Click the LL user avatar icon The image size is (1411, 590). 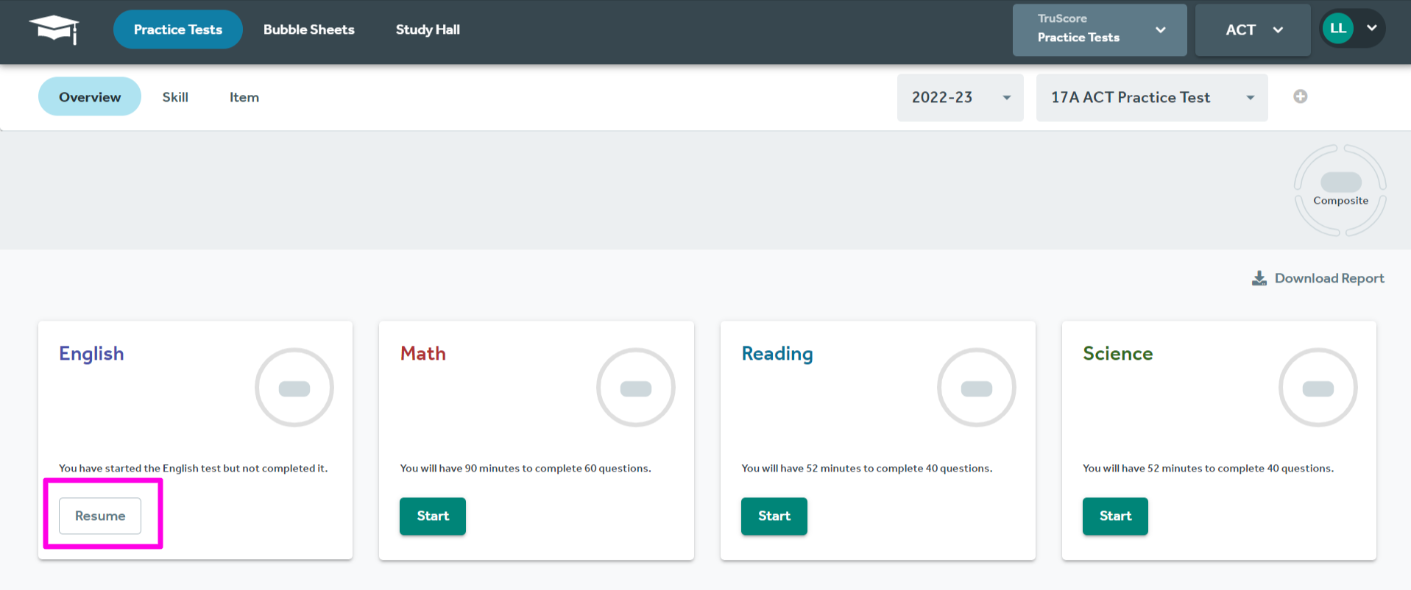click(1337, 29)
